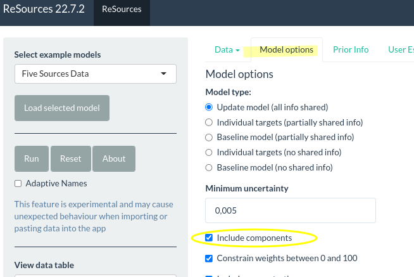
Task: Open the About dialog
Action: 114,158
